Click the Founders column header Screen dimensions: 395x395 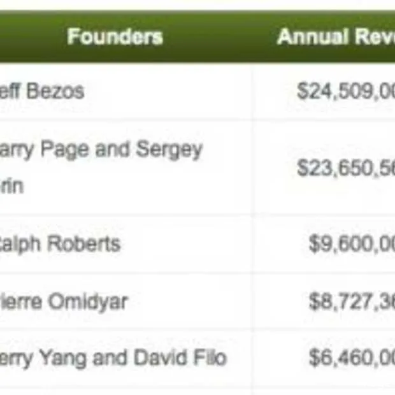coord(115,37)
